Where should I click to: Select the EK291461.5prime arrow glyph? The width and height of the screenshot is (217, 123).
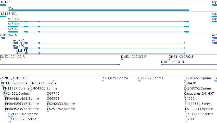pos(185,81)
